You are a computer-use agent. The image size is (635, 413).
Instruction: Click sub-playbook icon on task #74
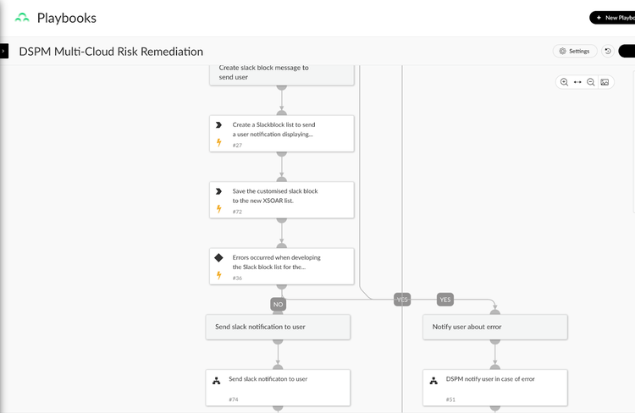pos(217,381)
